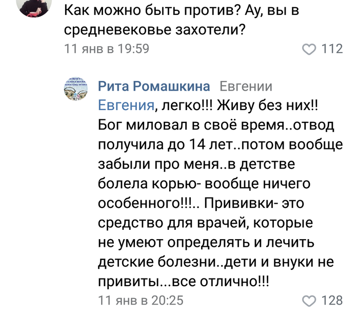Tap the 'получила до 14 лет' line
Viewport: 359px width, 322px height.
[220, 145]
